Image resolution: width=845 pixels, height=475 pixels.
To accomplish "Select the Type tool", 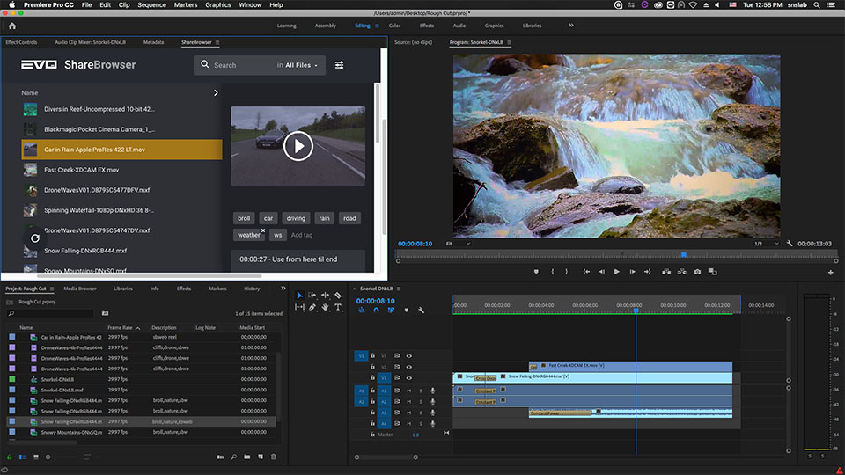I will pyautogui.click(x=338, y=307).
